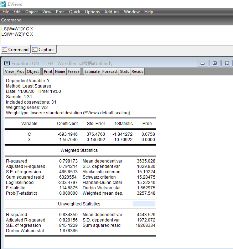
Task: Click the Object button in equation toolbar
Action: 33,71
